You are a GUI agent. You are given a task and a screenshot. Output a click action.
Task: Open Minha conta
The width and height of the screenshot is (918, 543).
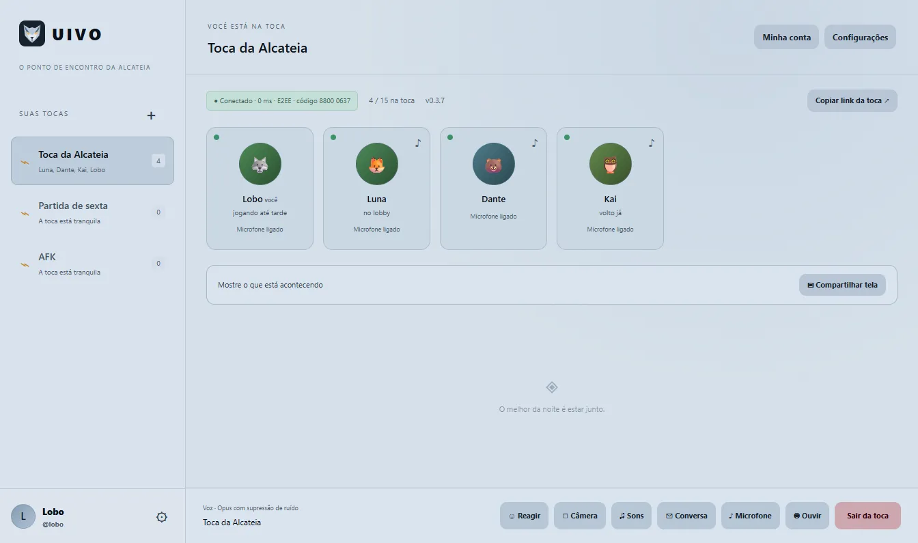coord(786,37)
